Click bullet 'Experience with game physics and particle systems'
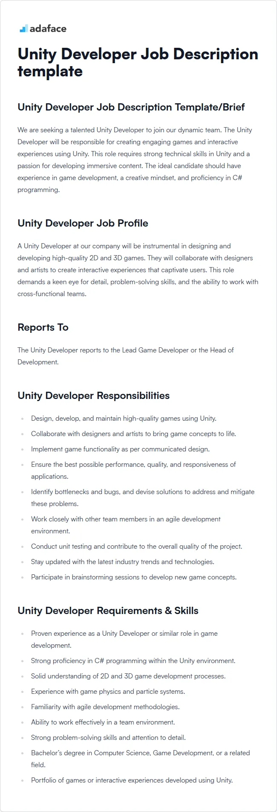The width and height of the screenshot is (277, 812). click(108, 692)
